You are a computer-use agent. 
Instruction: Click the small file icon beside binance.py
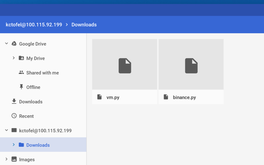point(166,97)
